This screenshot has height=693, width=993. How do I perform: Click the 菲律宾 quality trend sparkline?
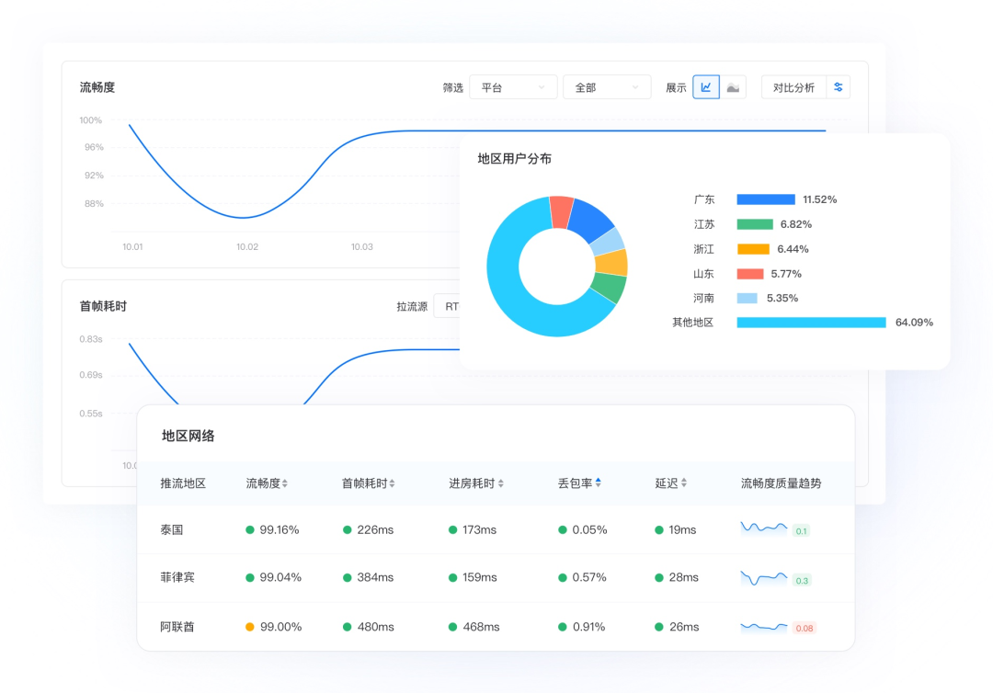click(764, 578)
